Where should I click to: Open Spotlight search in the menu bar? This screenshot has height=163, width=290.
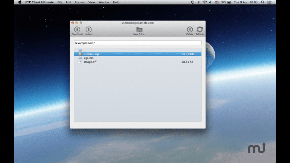263,2
